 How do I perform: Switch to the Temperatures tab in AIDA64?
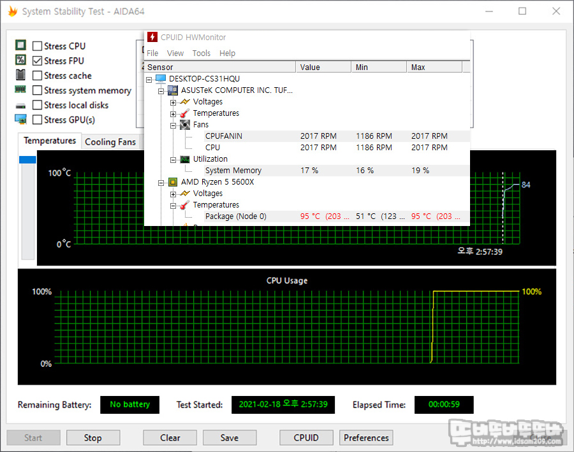[x=49, y=141]
